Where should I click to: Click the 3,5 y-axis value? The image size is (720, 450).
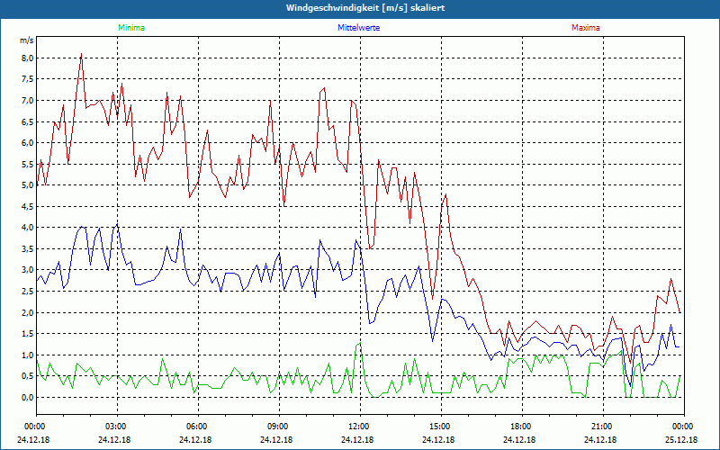tap(27, 249)
